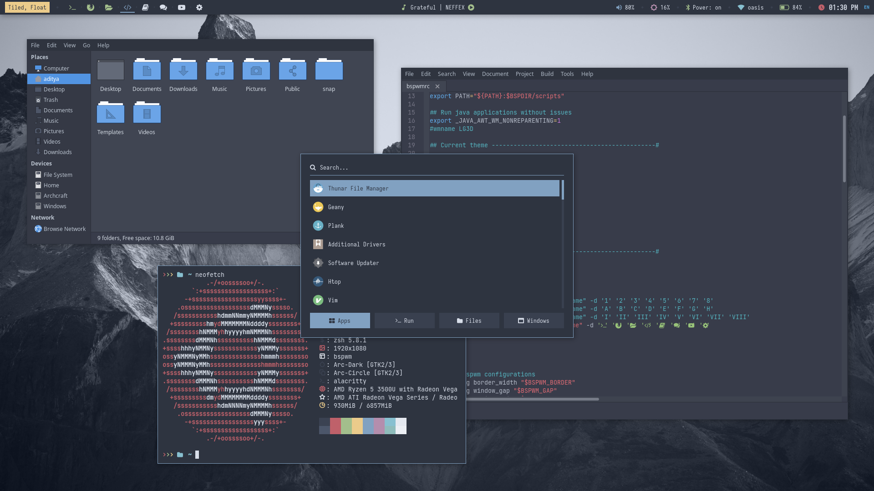Viewport: 874px width, 491px height.
Task: Open the Downloads folder icon in Thunar
Action: pos(183,71)
